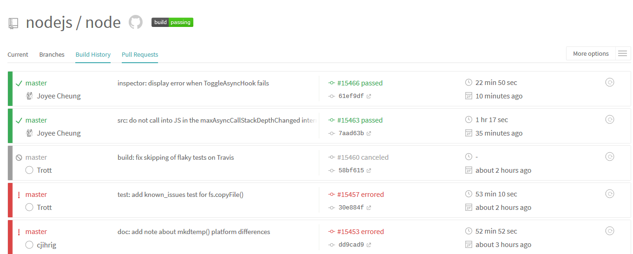Restart canceled build #15460
Viewport: 633px width, 254px height.
610,157
